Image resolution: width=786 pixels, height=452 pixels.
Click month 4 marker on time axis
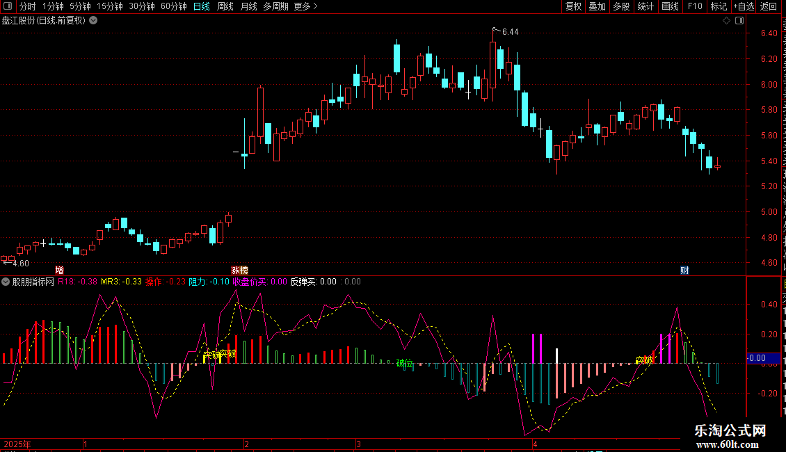coord(535,444)
